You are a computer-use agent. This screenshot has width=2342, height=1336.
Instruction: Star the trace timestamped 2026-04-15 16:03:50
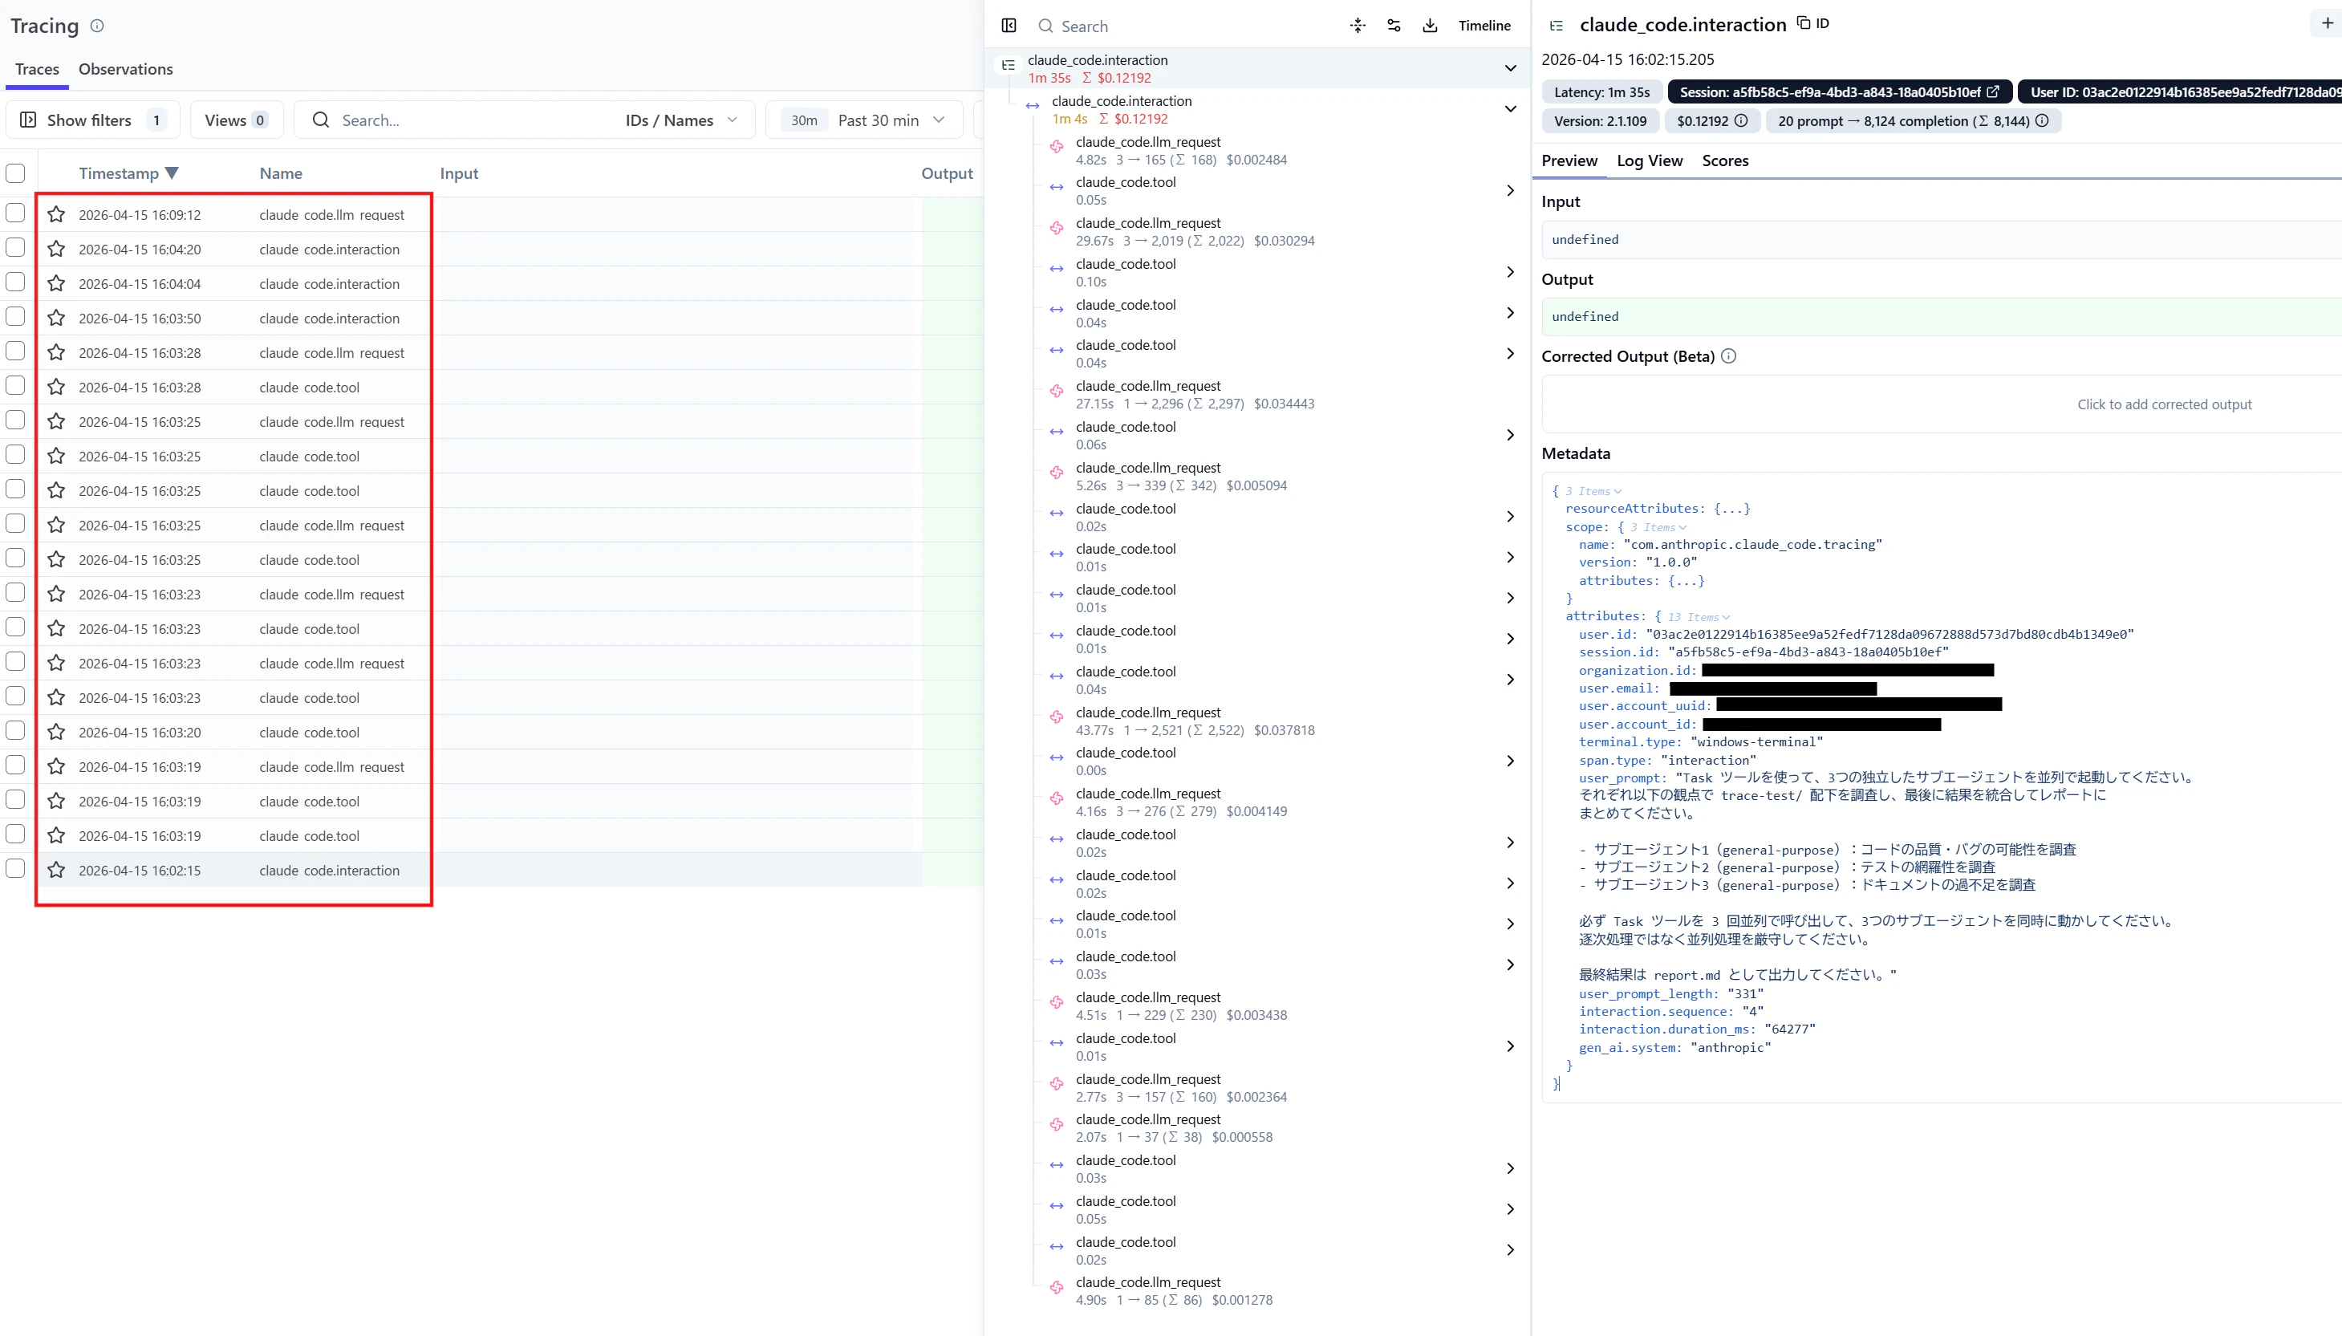pyautogui.click(x=56, y=319)
